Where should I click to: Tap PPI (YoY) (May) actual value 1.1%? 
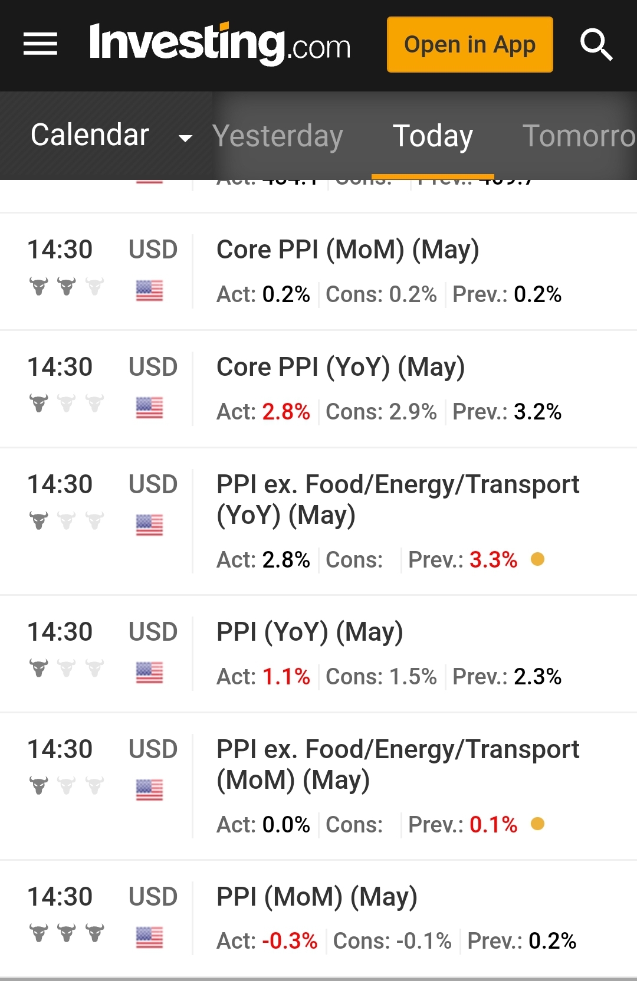tap(286, 677)
